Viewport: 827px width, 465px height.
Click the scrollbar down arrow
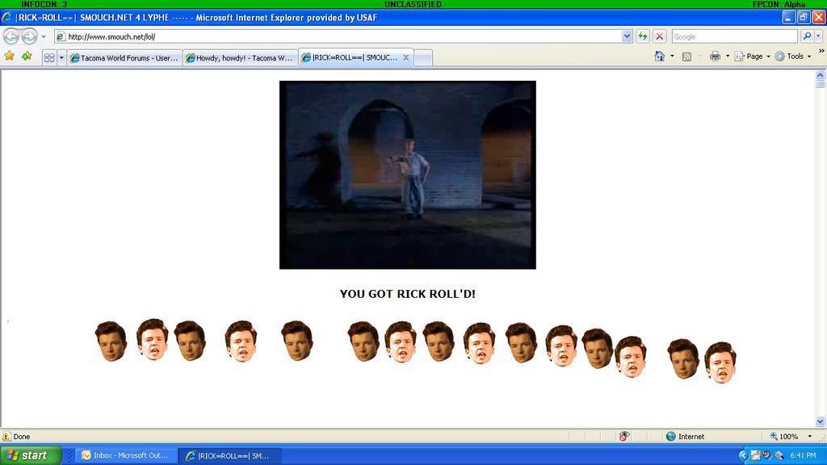click(x=821, y=421)
